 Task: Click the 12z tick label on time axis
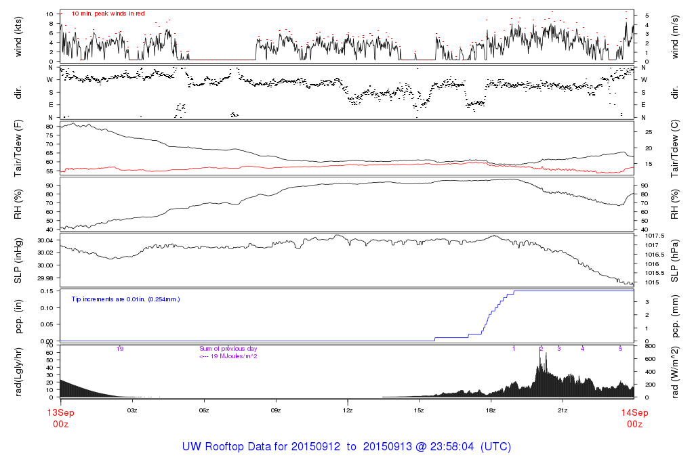pyautogui.click(x=348, y=411)
